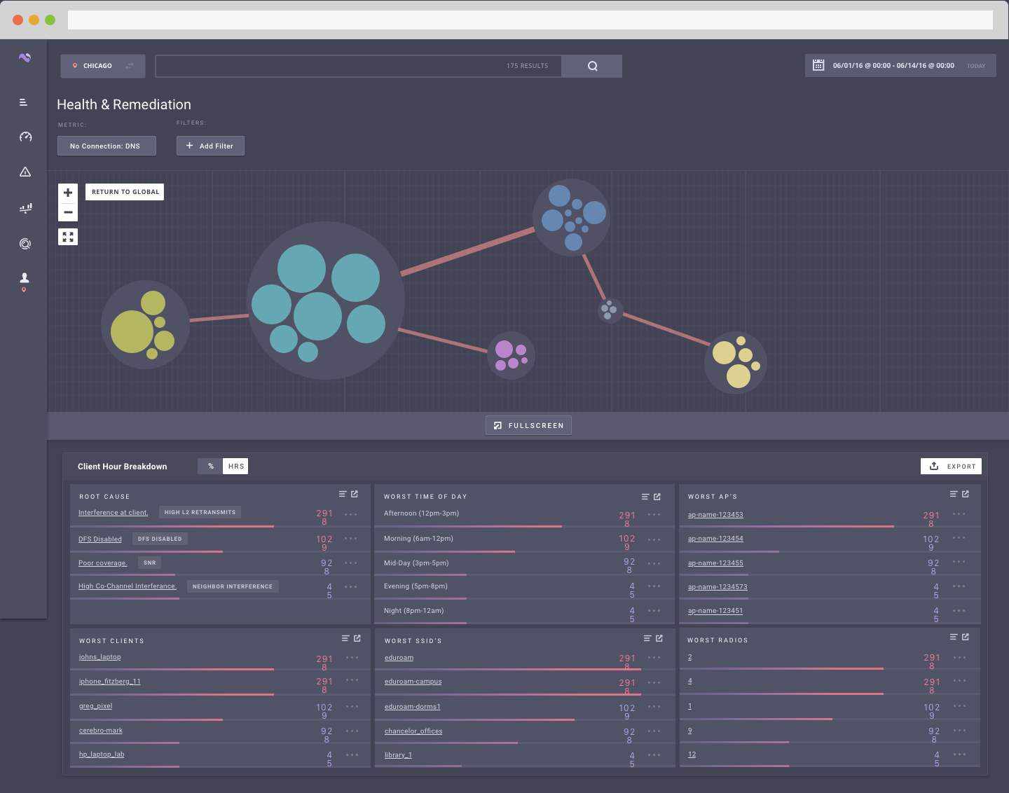This screenshot has height=793, width=1009.
Task: Select the small gray cluster on map
Action: click(610, 310)
